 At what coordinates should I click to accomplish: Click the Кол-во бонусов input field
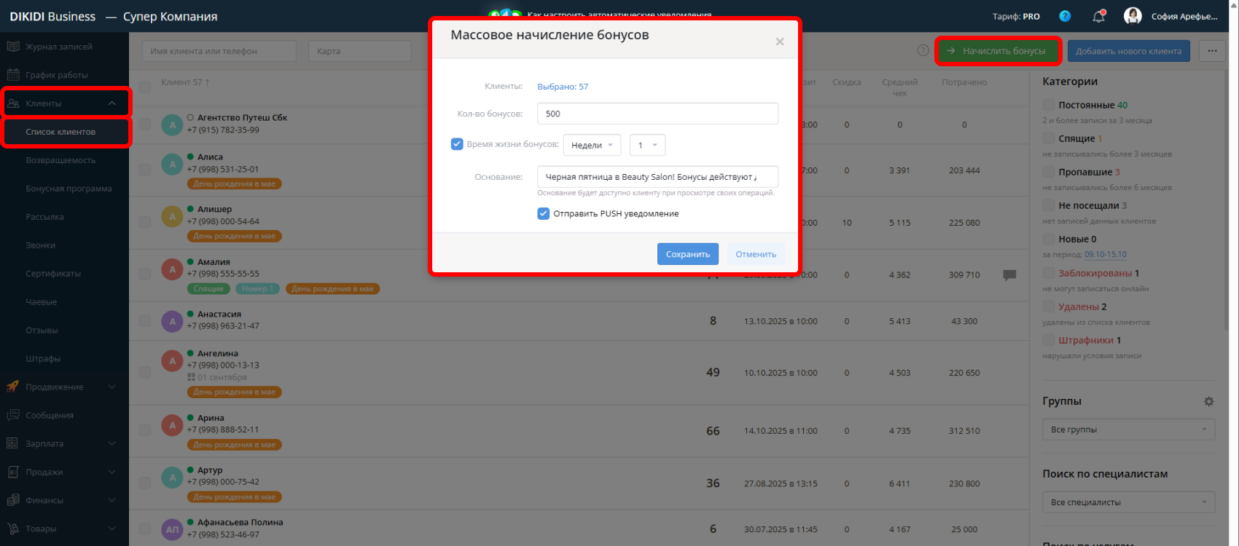[x=657, y=114]
